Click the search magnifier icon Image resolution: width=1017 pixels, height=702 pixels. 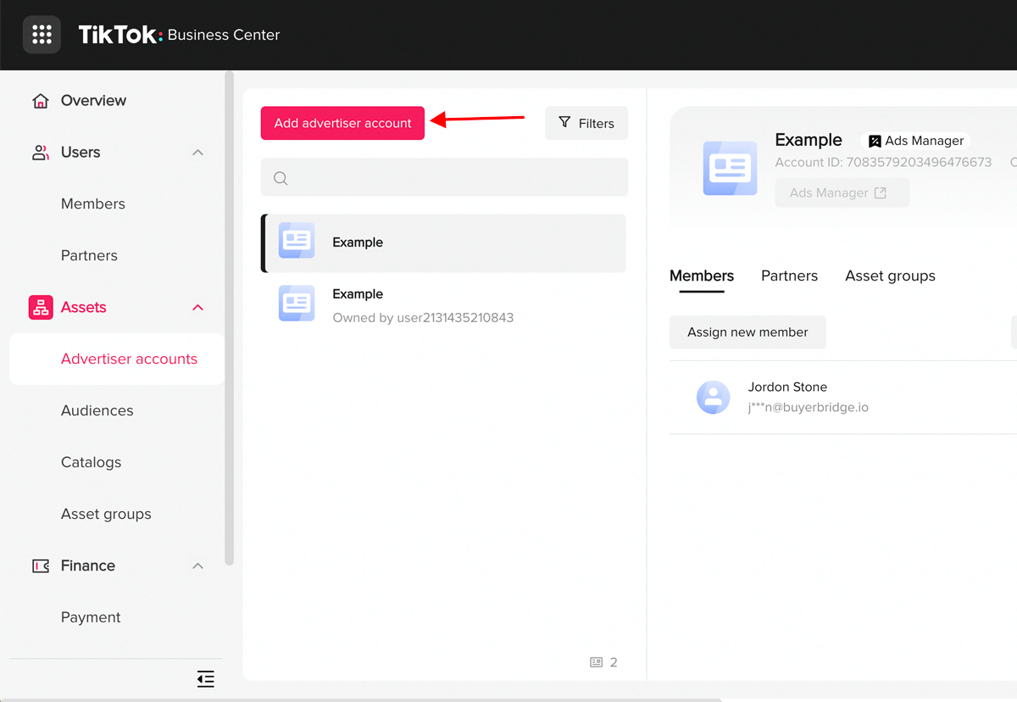281,178
